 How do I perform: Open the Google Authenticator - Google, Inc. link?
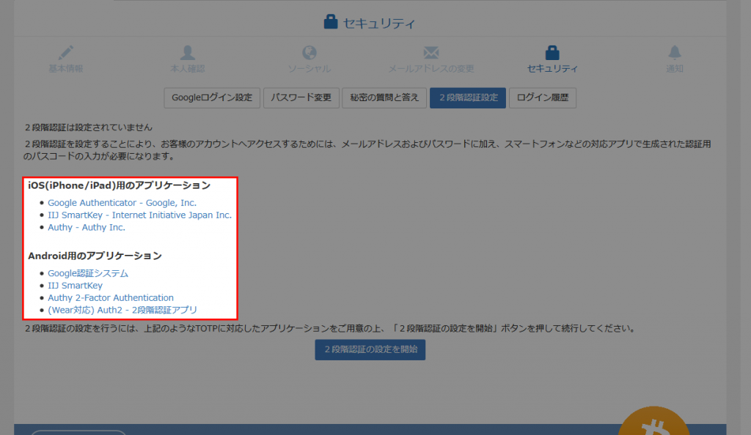(122, 203)
